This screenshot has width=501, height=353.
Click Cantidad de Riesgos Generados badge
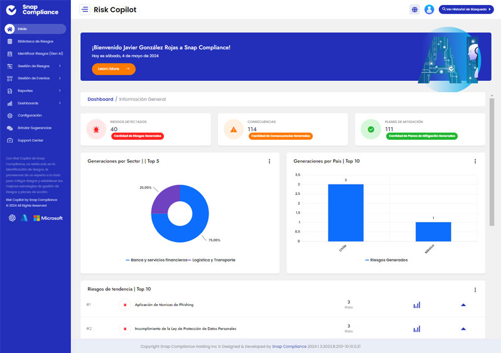(137, 136)
